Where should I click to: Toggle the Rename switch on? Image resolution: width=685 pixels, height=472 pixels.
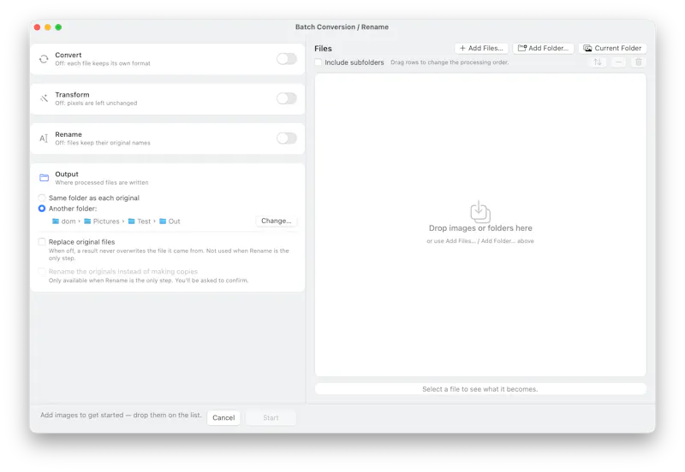(287, 139)
